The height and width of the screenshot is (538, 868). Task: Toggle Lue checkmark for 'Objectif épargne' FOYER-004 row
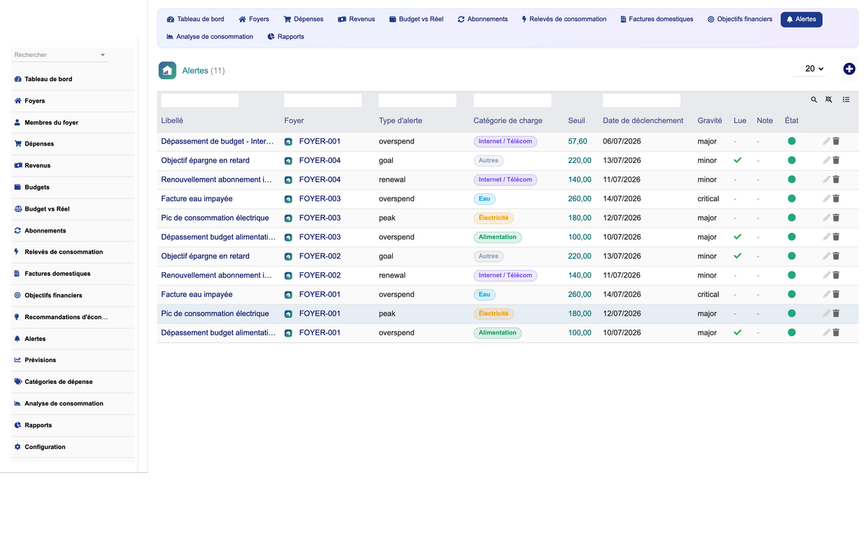[x=737, y=160]
